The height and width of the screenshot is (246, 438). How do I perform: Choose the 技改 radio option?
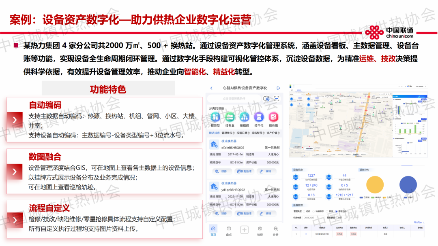point(327,211)
